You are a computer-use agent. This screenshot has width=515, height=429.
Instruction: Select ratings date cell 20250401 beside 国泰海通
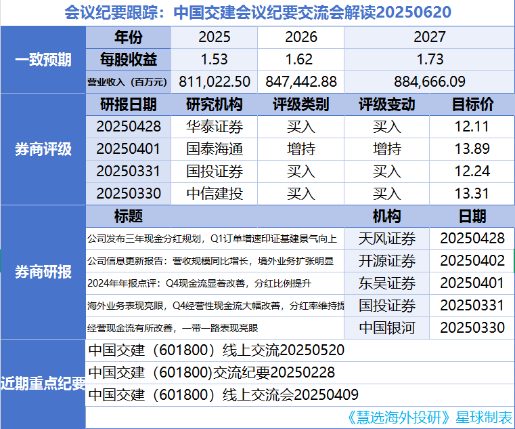tap(129, 149)
